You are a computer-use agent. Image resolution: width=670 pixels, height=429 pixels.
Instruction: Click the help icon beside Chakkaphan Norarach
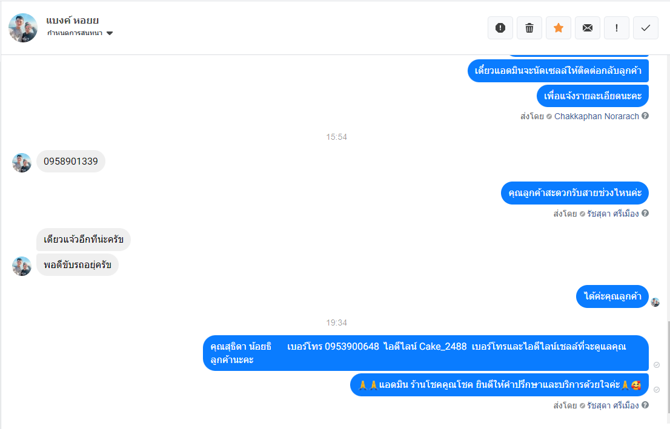(645, 116)
